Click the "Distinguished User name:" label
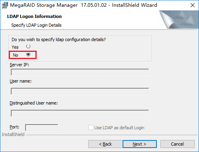The image size is (199, 152). 34,103
